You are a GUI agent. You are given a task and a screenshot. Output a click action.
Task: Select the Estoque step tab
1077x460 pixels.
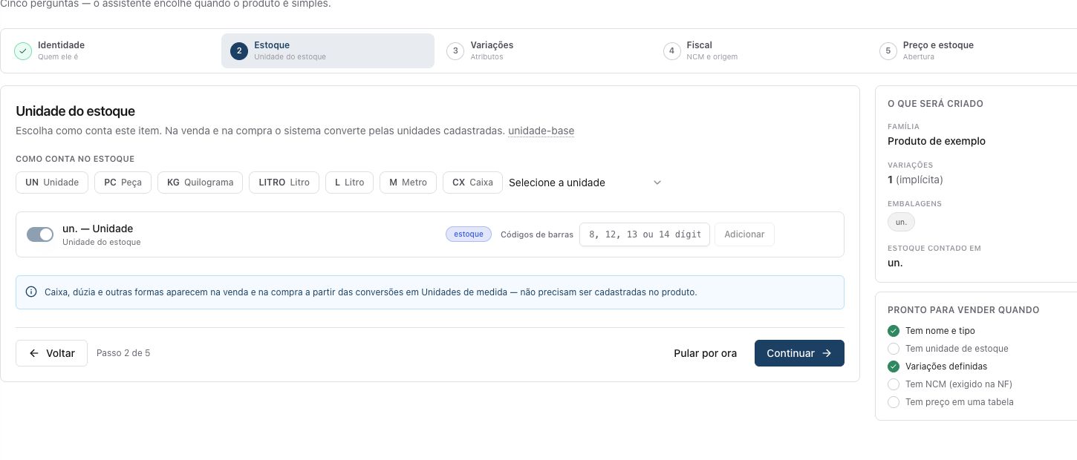[328, 50]
